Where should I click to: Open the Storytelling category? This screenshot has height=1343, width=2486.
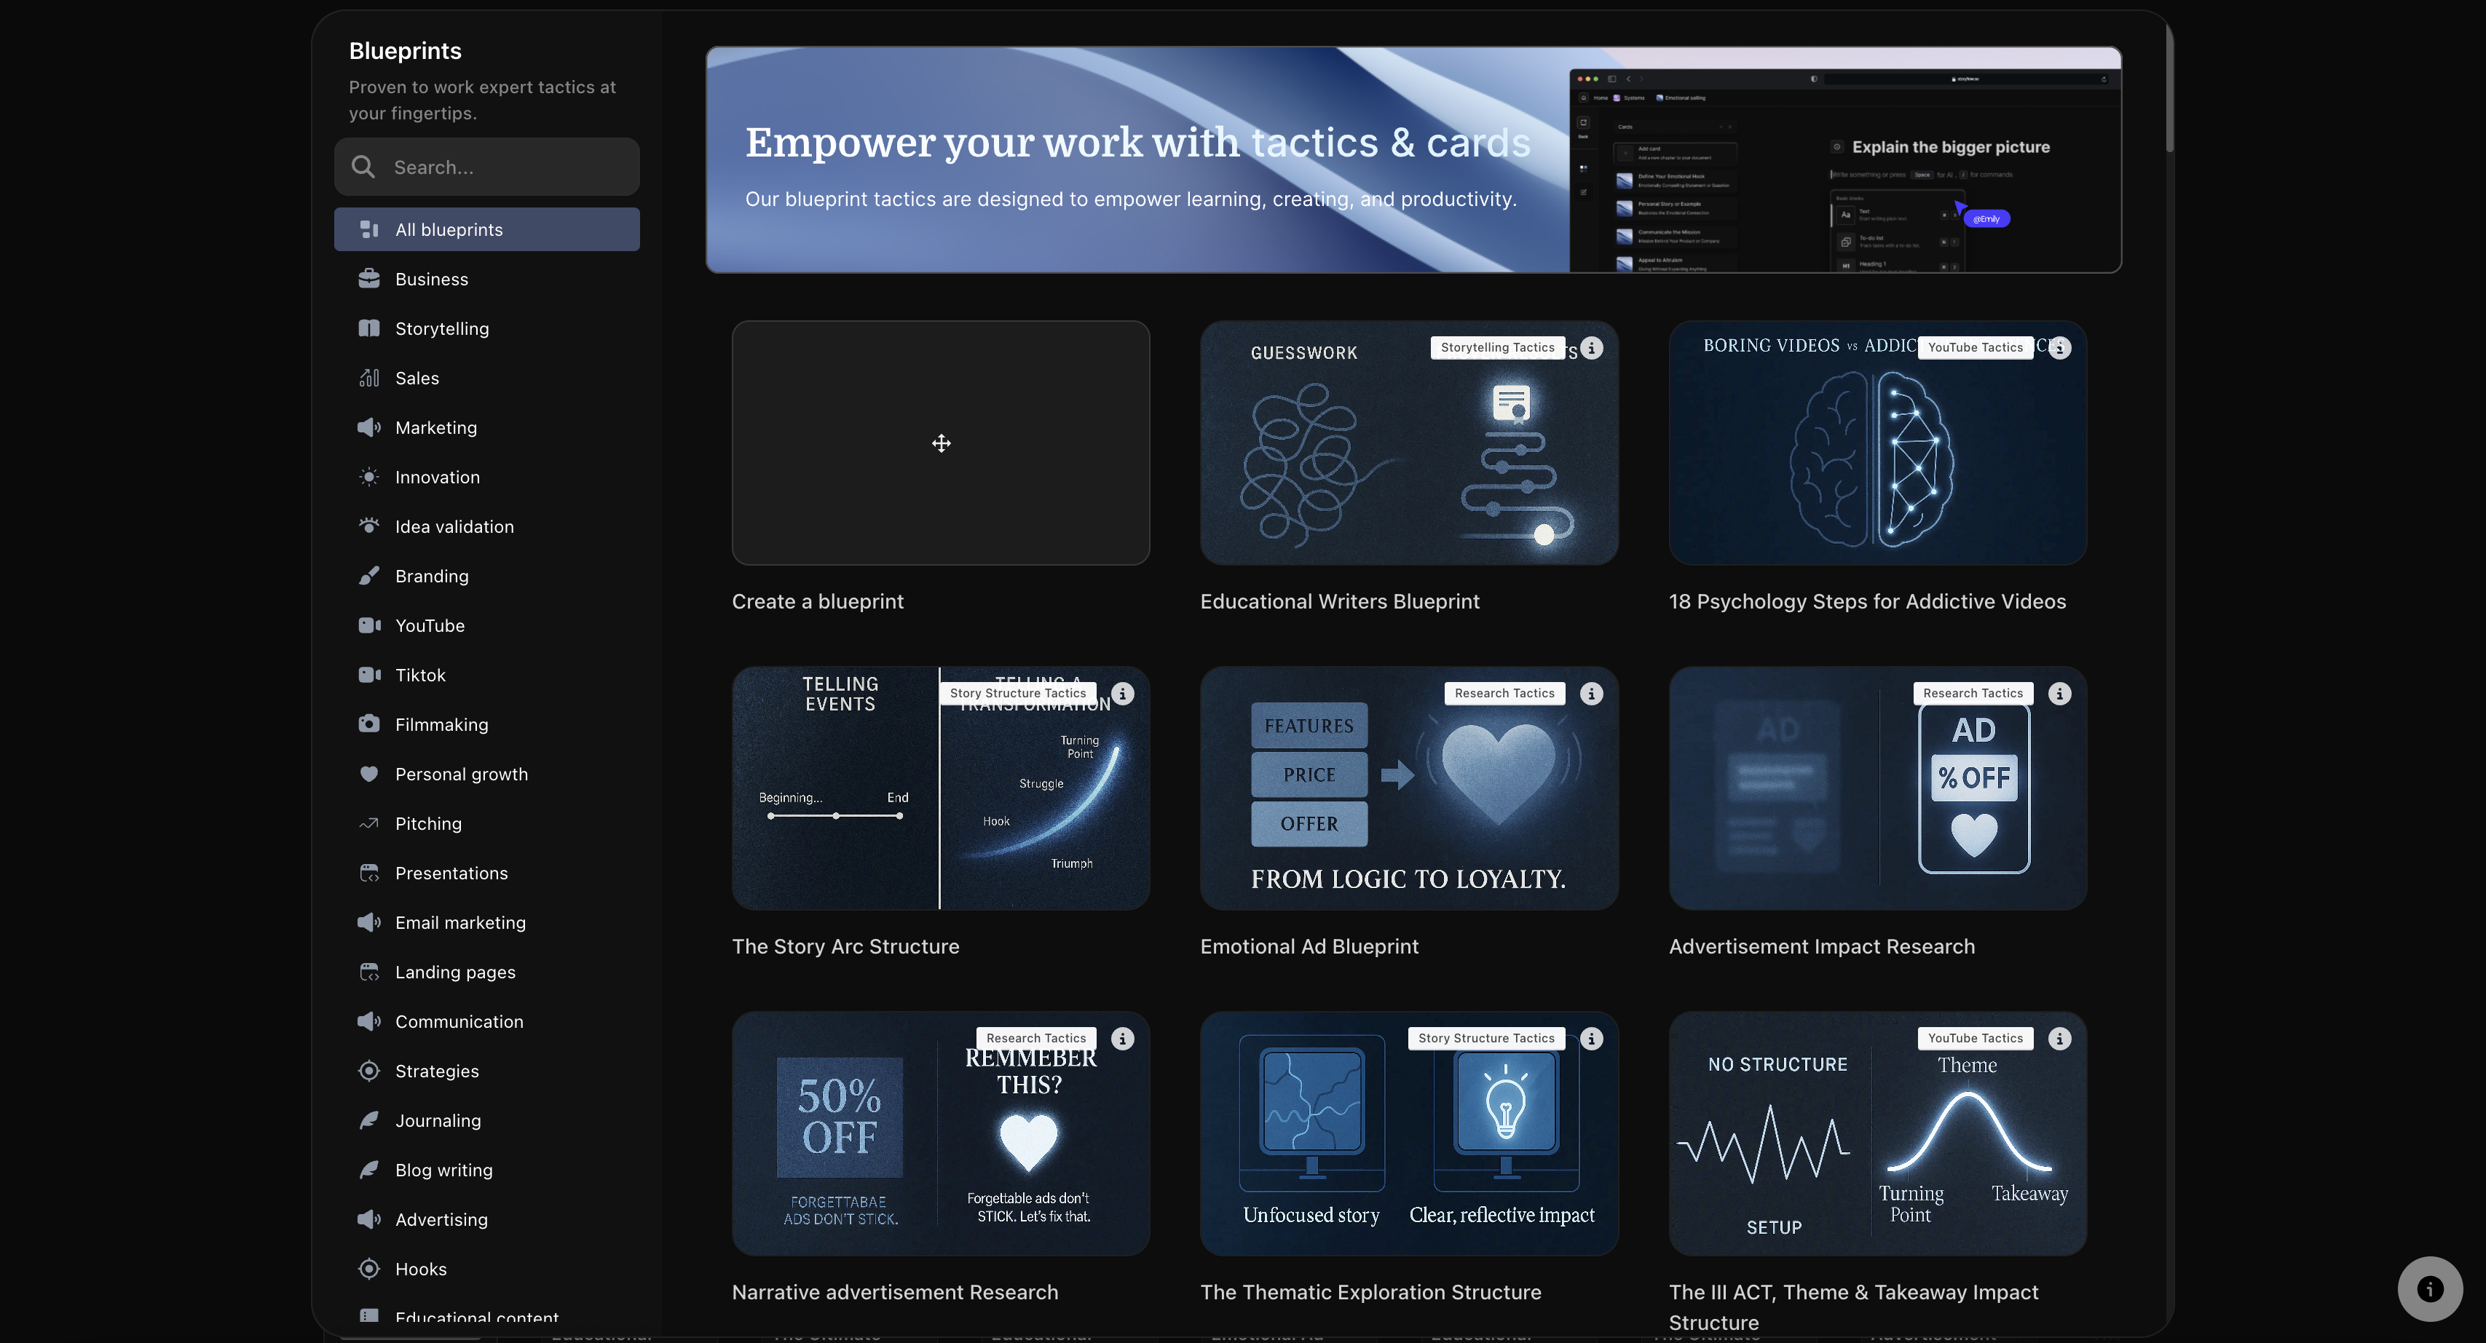click(x=442, y=328)
